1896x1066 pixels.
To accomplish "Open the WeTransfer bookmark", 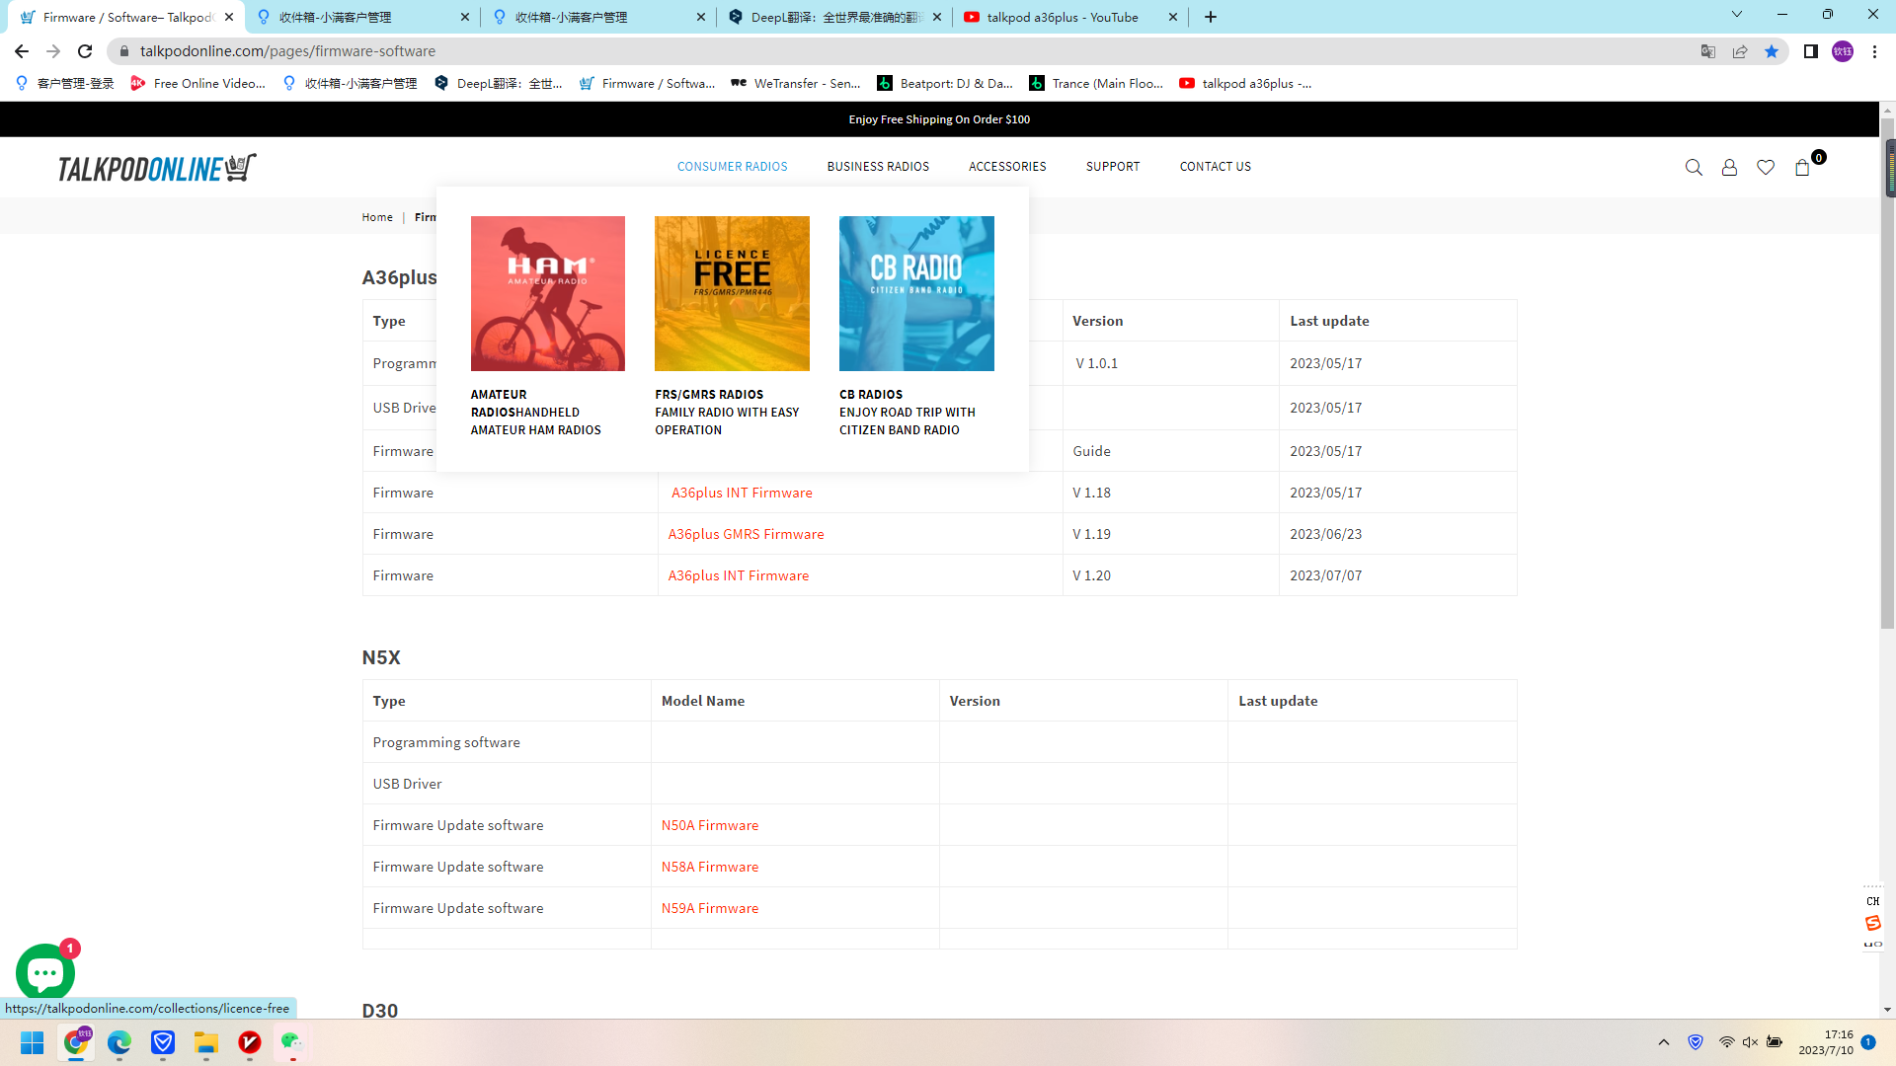I will (x=796, y=84).
